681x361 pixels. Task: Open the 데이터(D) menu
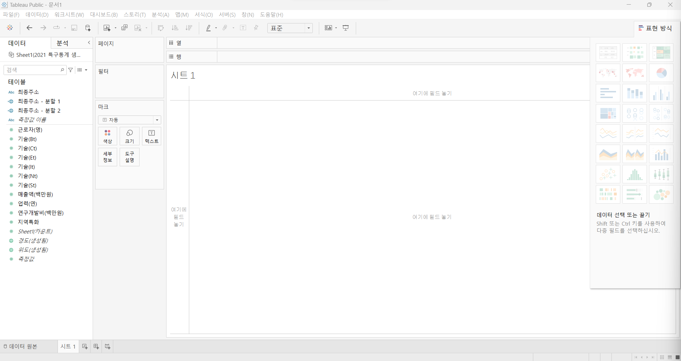pos(37,15)
